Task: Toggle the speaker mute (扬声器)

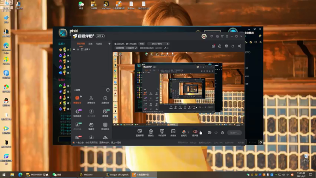Action: coord(195,133)
